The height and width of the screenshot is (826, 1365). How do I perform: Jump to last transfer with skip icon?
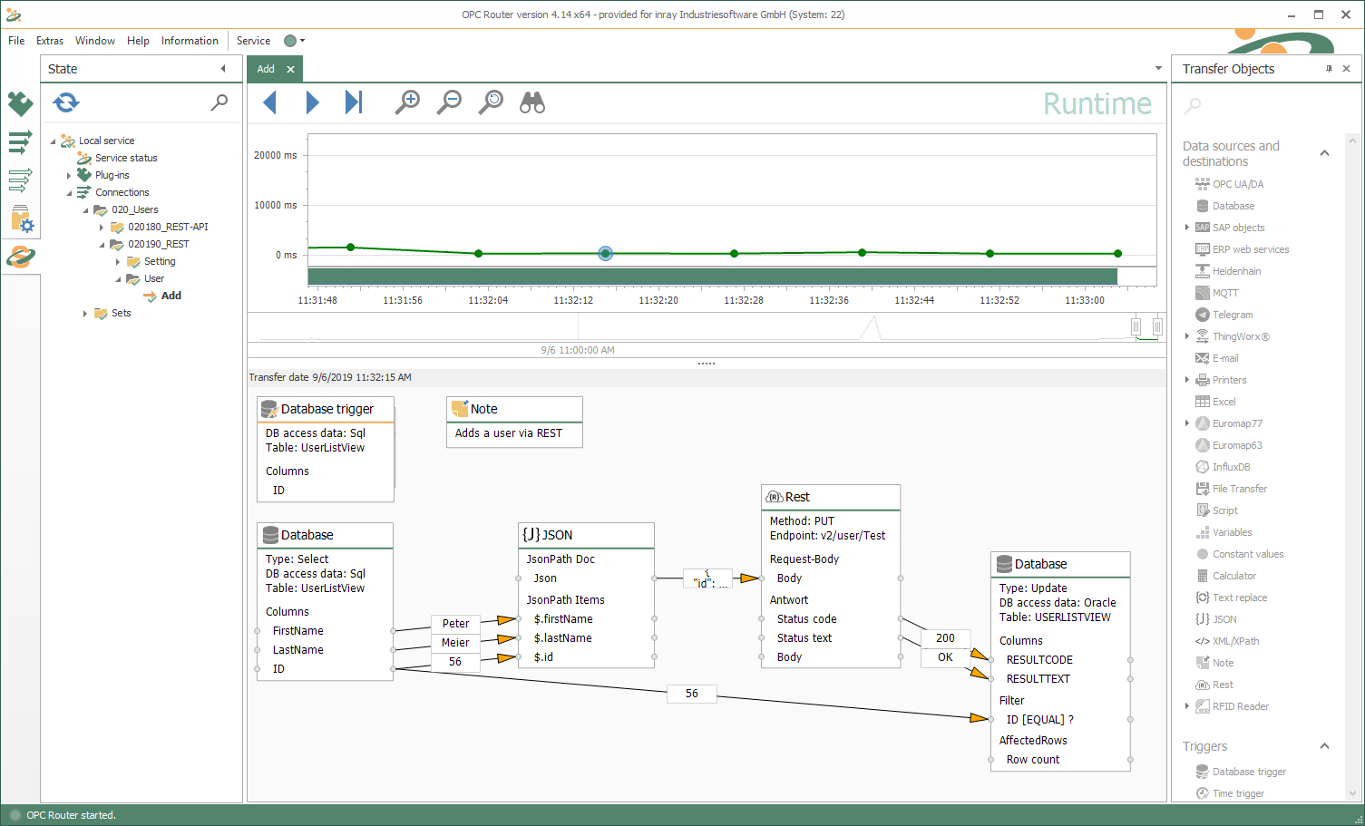pos(354,102)
